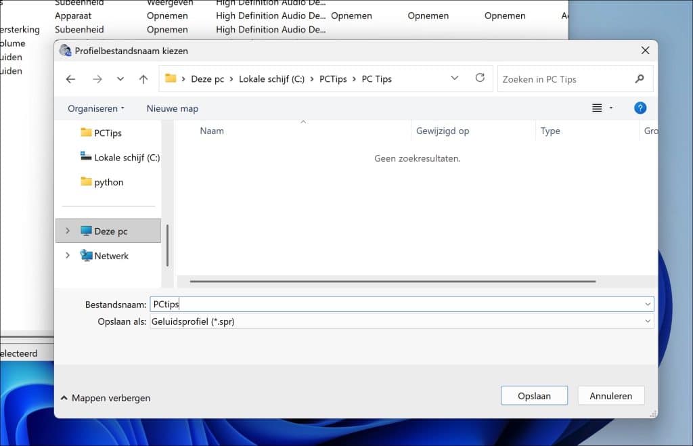Open Help via the blue question mark
Image resolution: width=693 pixels, height=446 pixels.
[640, 108]
